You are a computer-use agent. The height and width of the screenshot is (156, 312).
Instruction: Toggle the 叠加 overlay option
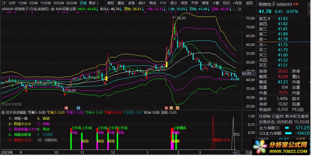tap(121, 3)
